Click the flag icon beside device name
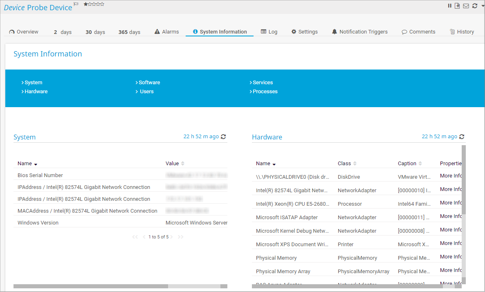Image resolution: width=485 pixels, height=292 pixels. [76, 4]
